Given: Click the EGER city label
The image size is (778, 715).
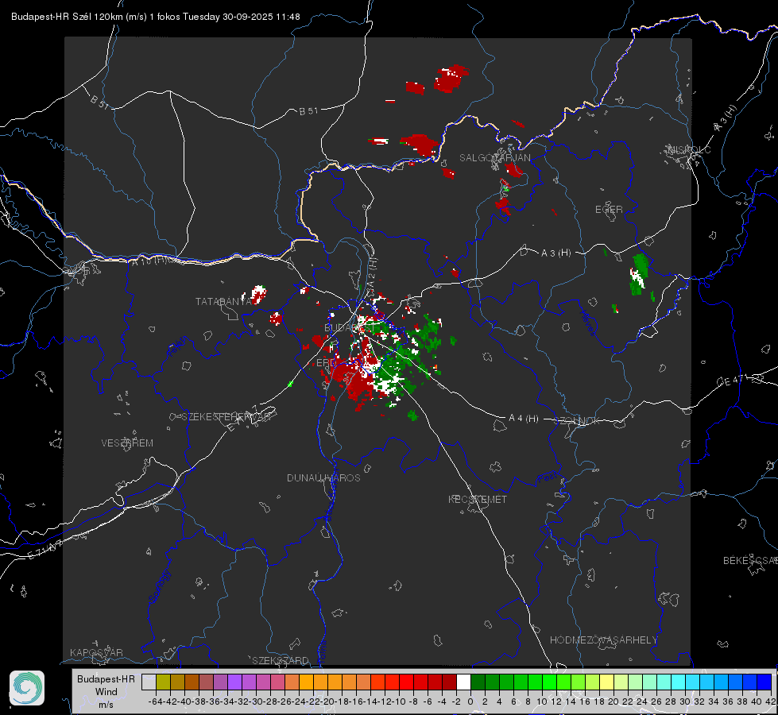Looking at the screenshot, I should [x=609, y=210].
